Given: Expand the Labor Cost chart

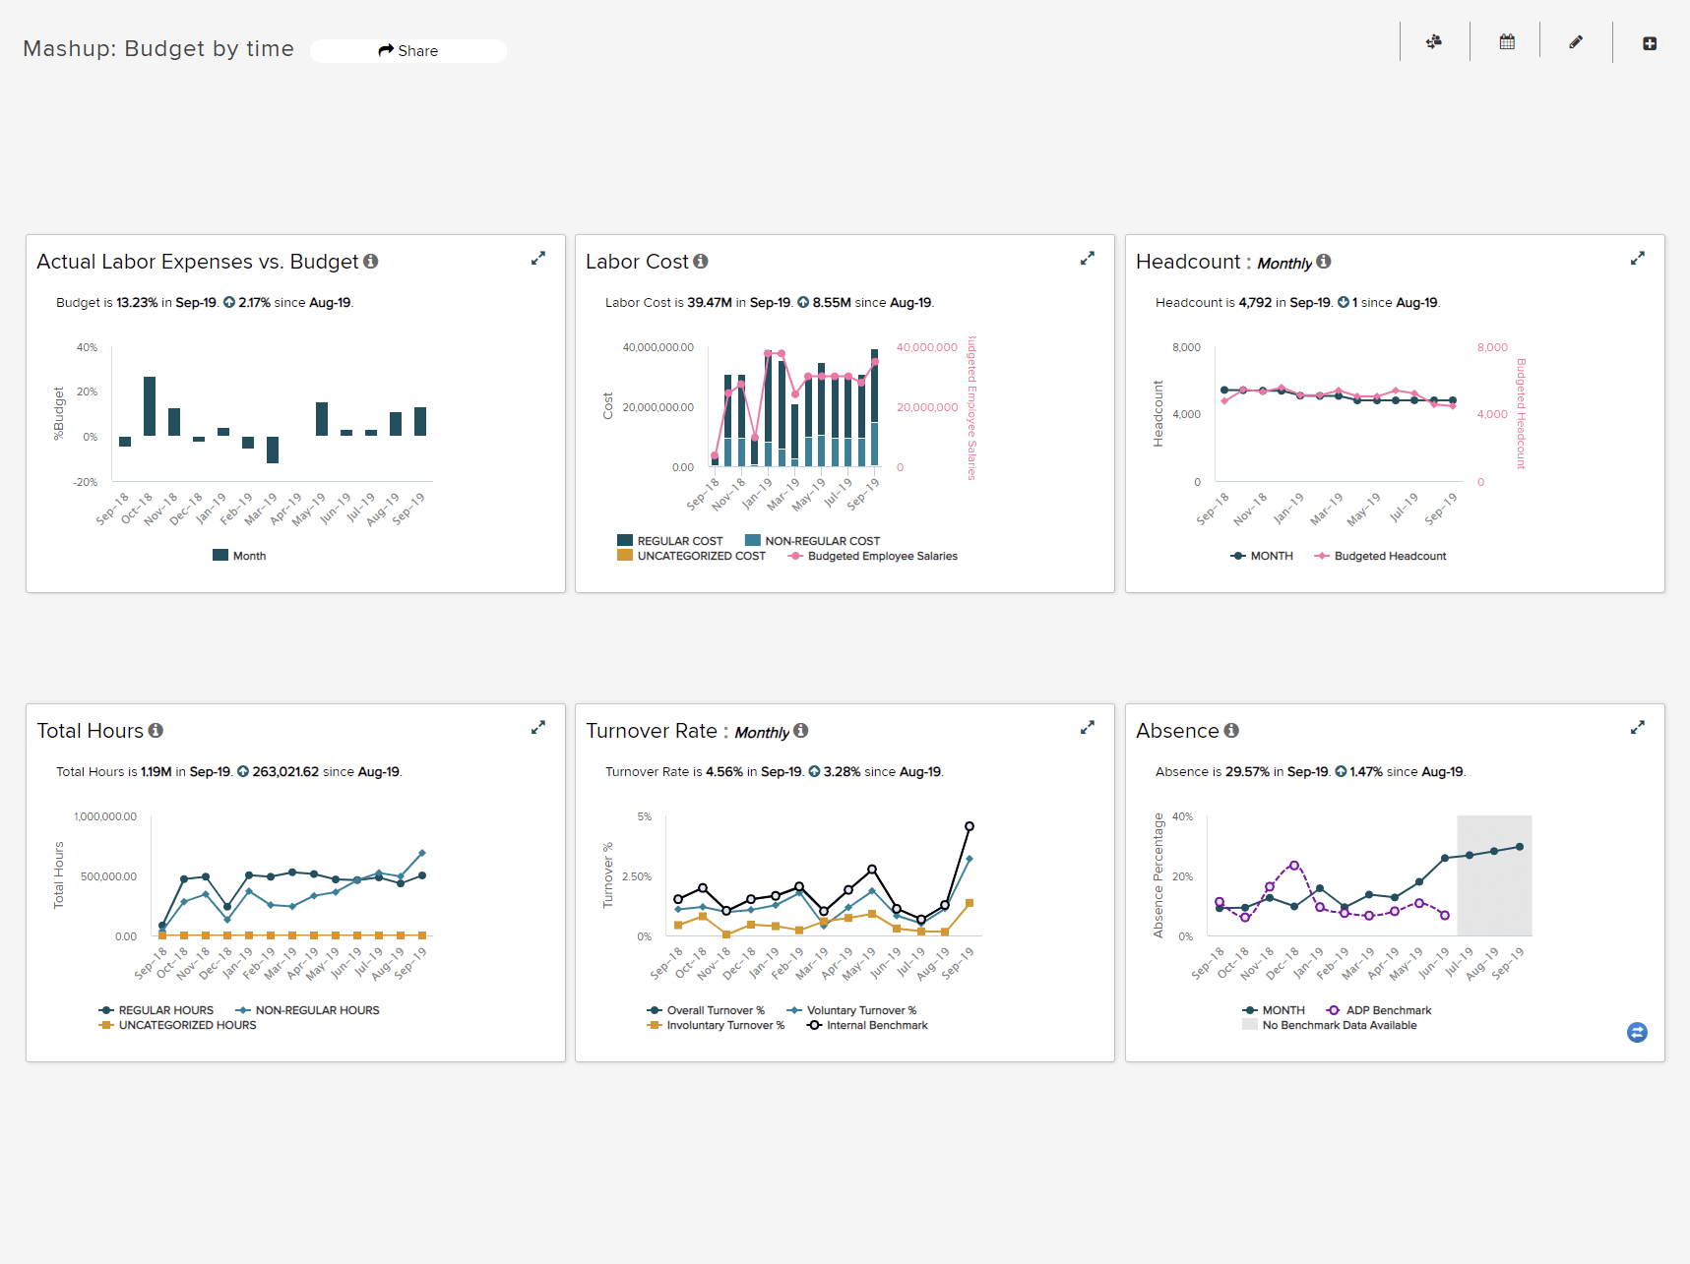Looking at the screenshot, I should [1088, 258].
